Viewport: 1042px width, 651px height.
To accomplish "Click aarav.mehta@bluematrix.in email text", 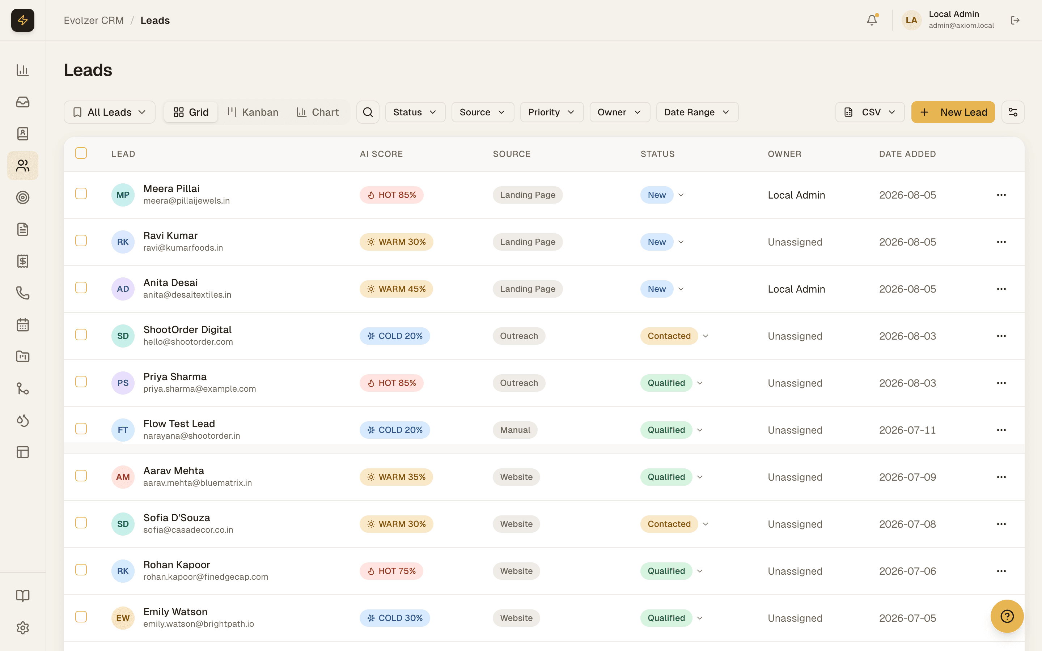I will (198, 483).
